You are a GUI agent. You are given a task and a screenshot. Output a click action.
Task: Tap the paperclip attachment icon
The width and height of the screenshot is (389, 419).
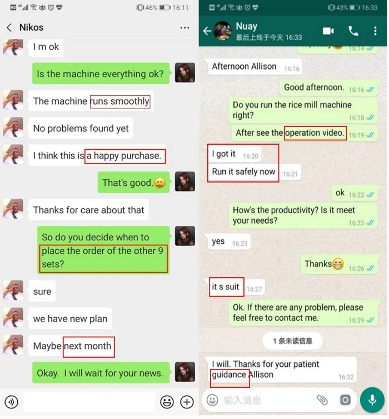(322, 400)
